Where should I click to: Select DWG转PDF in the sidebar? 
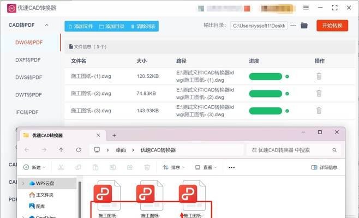point(29,43)
